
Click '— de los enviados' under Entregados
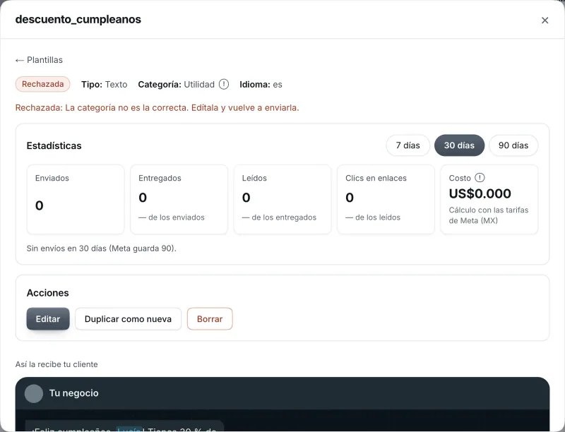tap(172, 217)
